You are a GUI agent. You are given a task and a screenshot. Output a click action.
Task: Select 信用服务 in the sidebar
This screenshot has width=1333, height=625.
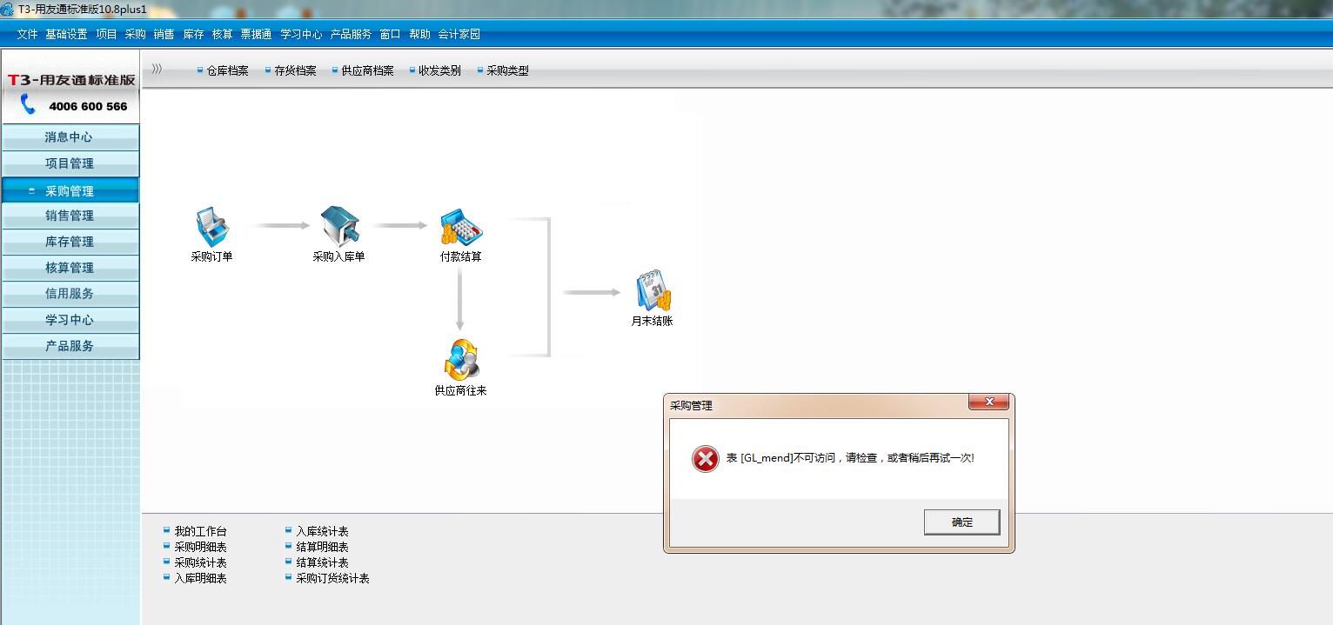tap(70, 294)
